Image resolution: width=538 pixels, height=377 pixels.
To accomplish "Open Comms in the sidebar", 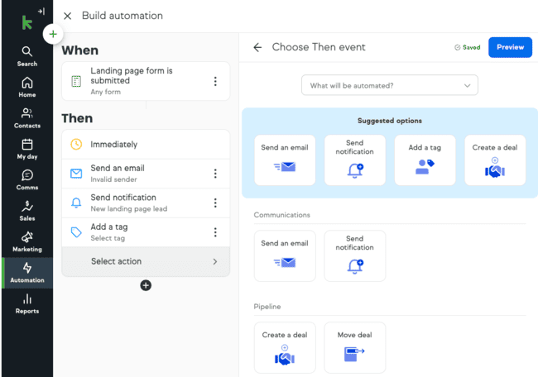I will click(x=27, y=180).
